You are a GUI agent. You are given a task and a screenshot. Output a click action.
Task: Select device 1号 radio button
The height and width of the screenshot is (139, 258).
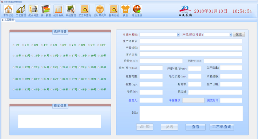pos(13,45)
